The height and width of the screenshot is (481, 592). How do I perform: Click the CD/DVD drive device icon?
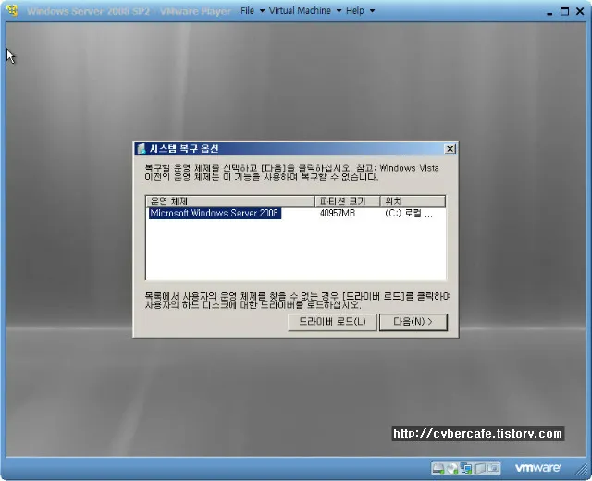click(452, 469)
